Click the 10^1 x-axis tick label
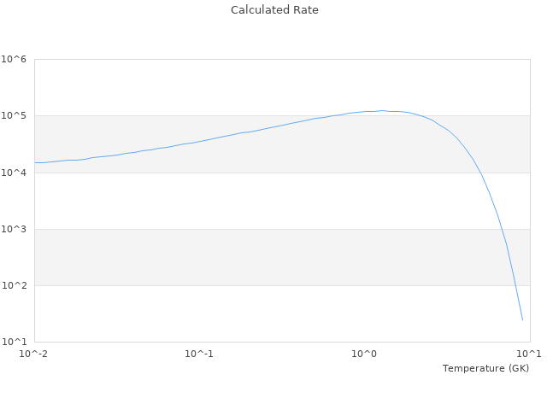 [529, 354]
